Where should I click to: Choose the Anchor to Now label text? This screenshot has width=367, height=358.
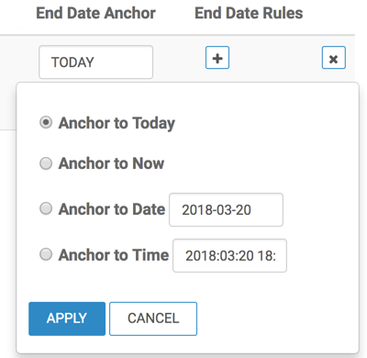tap(111, 163)
